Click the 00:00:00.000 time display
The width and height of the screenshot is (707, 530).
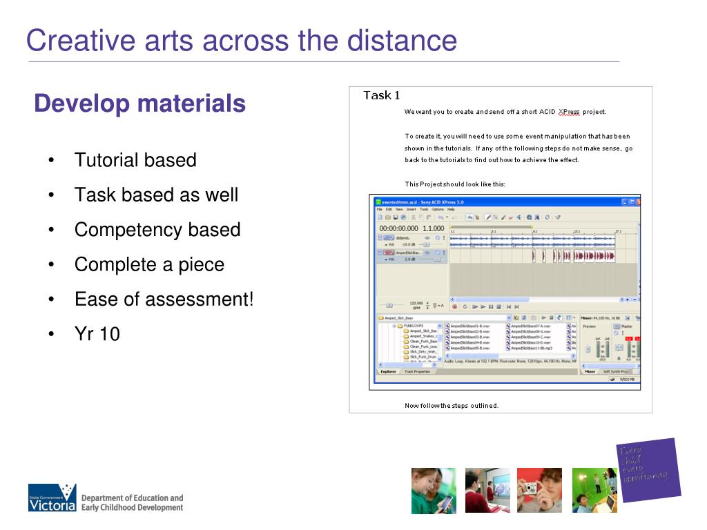click(x=398, y=228)
